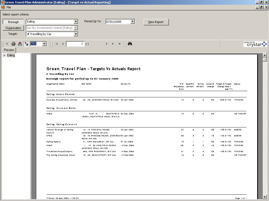
Task: Toggle the group tree panel
Action: (26, 44)
